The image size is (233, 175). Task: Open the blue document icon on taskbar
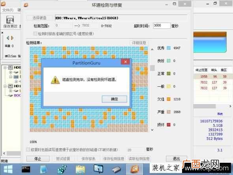point(43,169)
